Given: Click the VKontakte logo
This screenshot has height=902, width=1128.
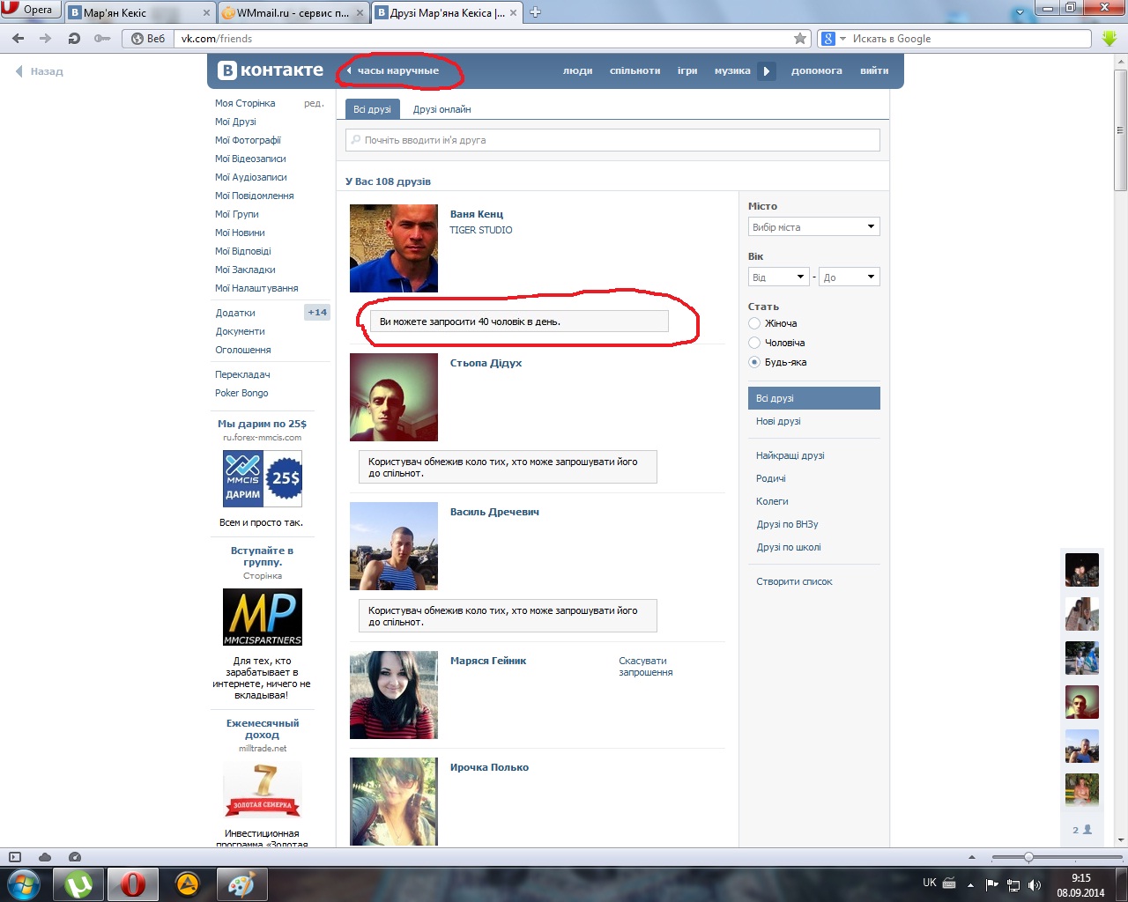Looking at the screenshot, I should coord(271,70).
